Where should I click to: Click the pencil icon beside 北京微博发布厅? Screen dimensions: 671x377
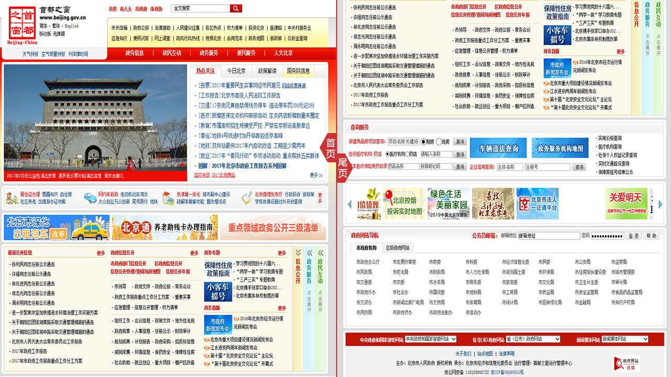click(x=247, y=198)
